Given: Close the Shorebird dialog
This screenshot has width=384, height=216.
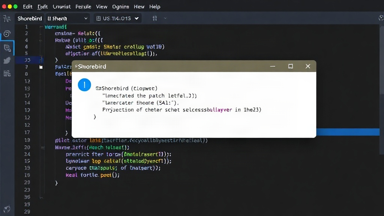Looking at the screenshot, I should coord(308,66).
